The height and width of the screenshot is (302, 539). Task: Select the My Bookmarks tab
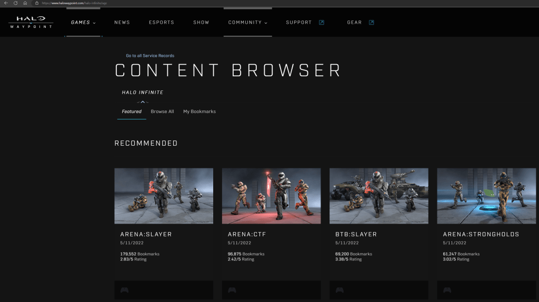[x=199, y=112]
